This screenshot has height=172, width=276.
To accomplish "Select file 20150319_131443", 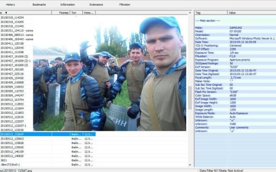I will point(12,26).
